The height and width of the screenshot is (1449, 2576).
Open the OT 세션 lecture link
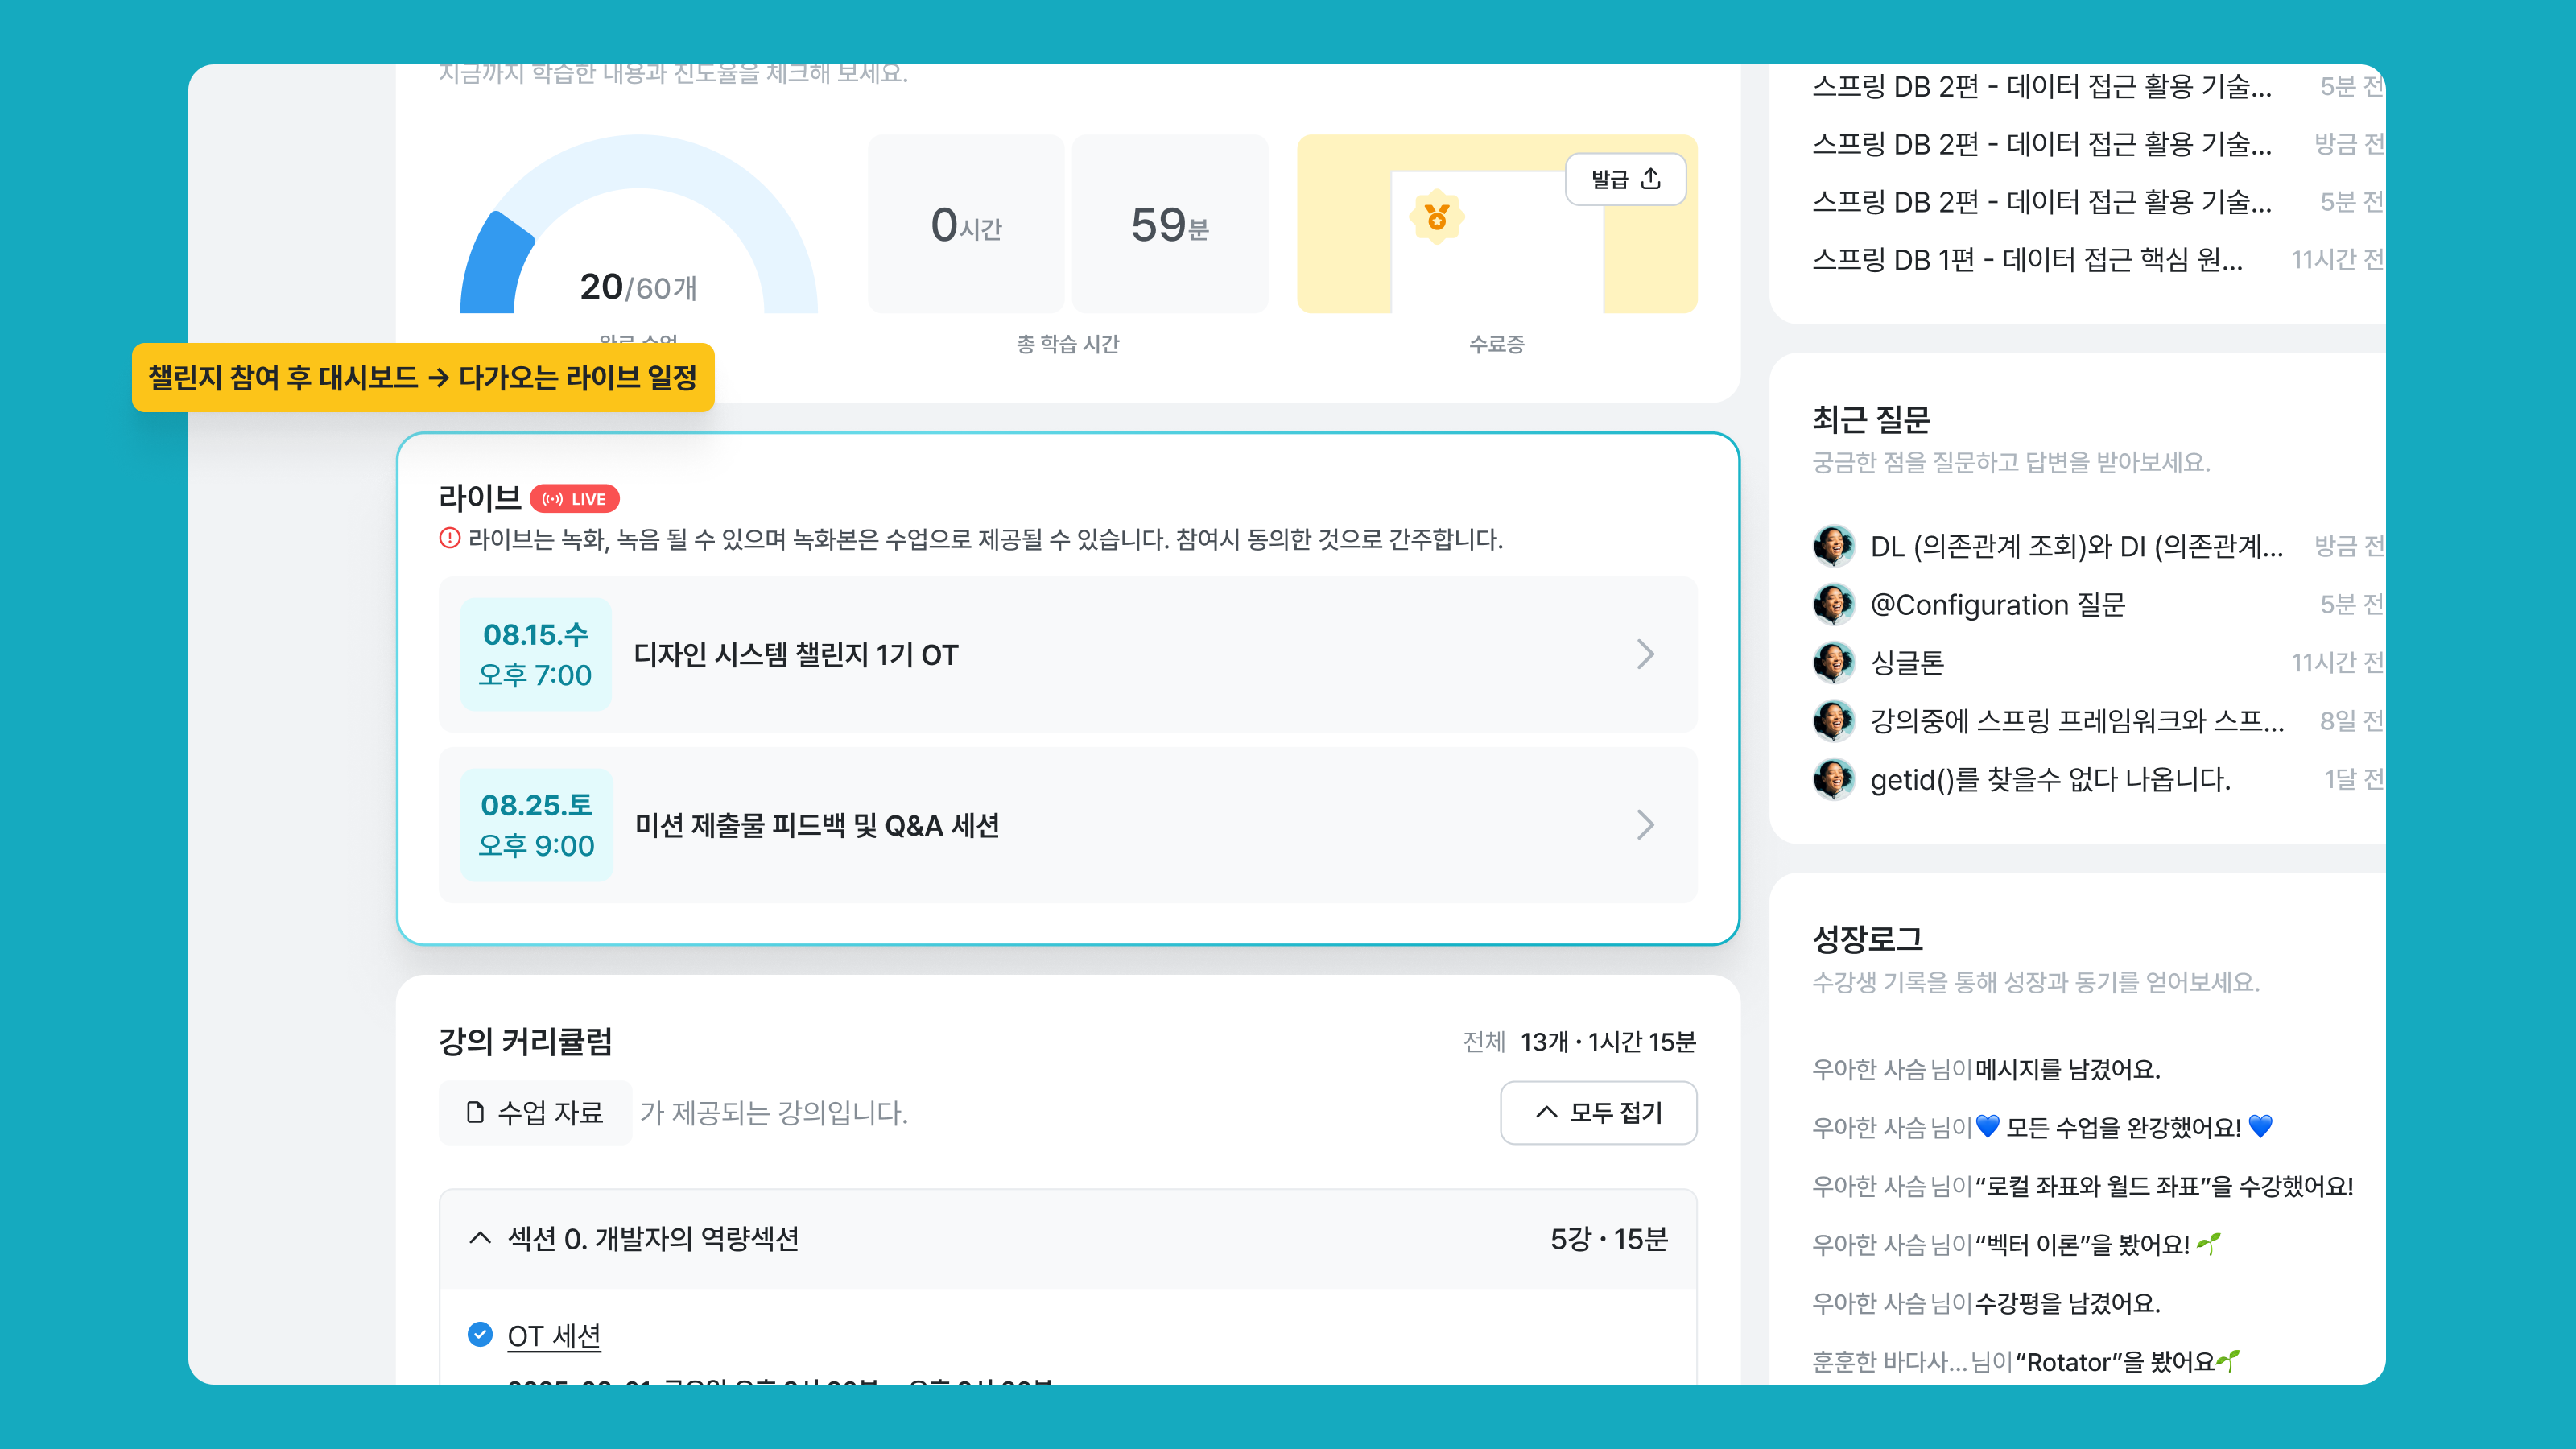pos(554,1336)
